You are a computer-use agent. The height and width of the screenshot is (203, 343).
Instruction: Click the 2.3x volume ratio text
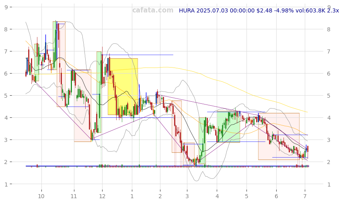(x=333, y=10)
